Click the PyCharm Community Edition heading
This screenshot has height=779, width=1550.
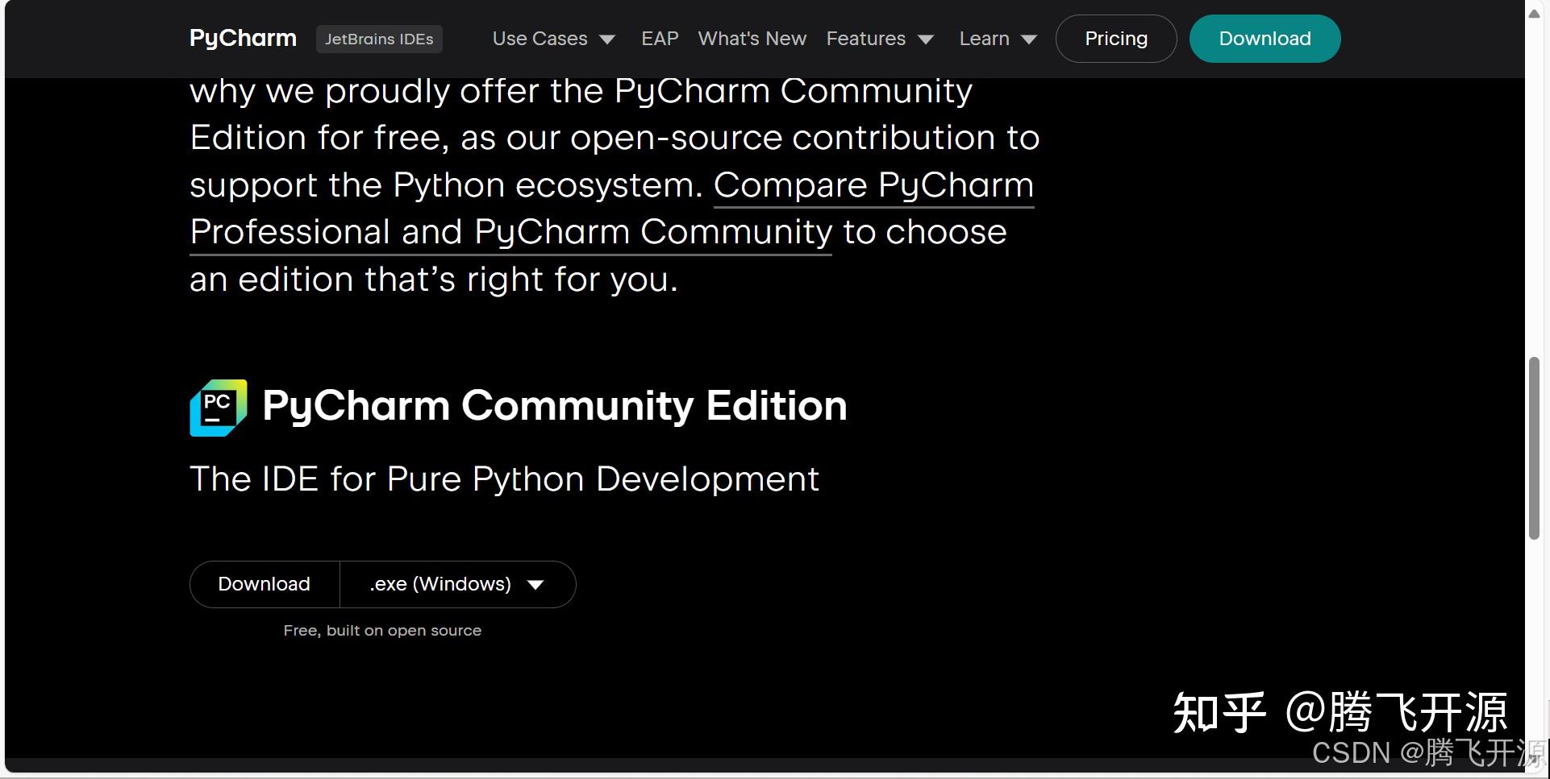(555, 405)
